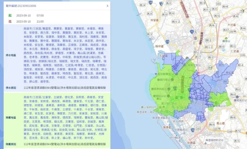The width and height of the screenshot is (247, 149).
Task: Click the 楠梓區 district label
Action: (159, 46)
